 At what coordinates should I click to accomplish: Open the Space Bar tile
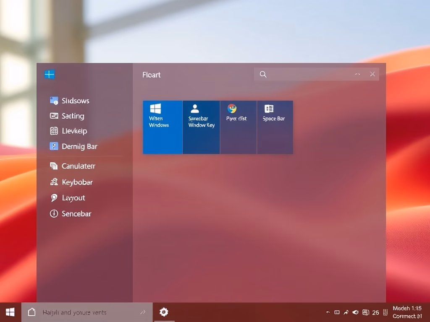[275, 127]
